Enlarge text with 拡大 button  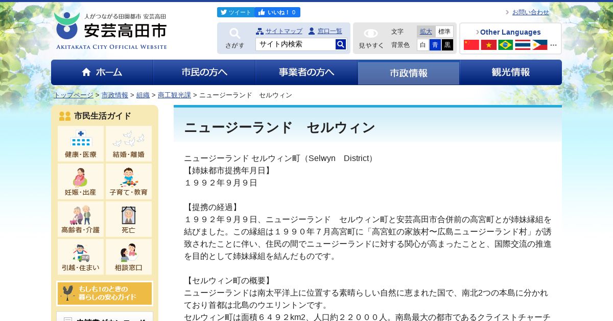click(426, 32)
